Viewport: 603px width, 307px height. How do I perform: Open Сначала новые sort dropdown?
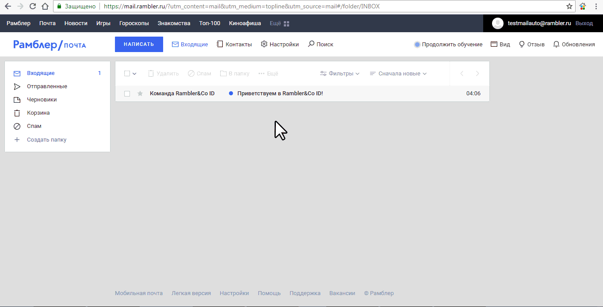pyautogui.click(x=398, y=74)
